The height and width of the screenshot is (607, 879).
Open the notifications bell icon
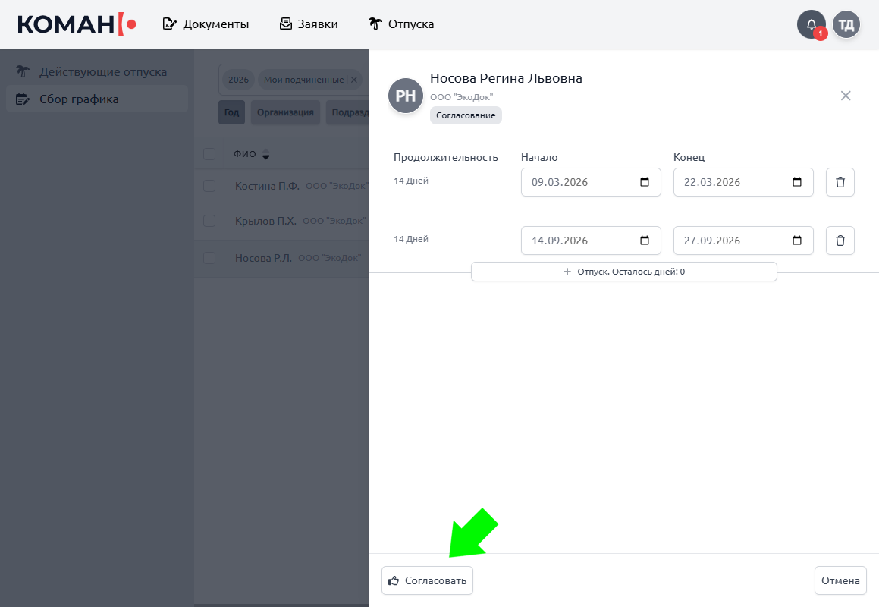pos(812,24)
